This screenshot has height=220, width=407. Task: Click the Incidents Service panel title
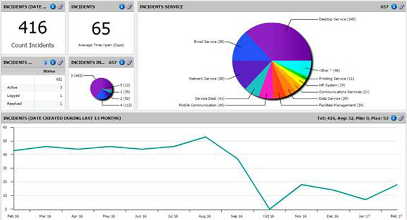tap(161, 7)
